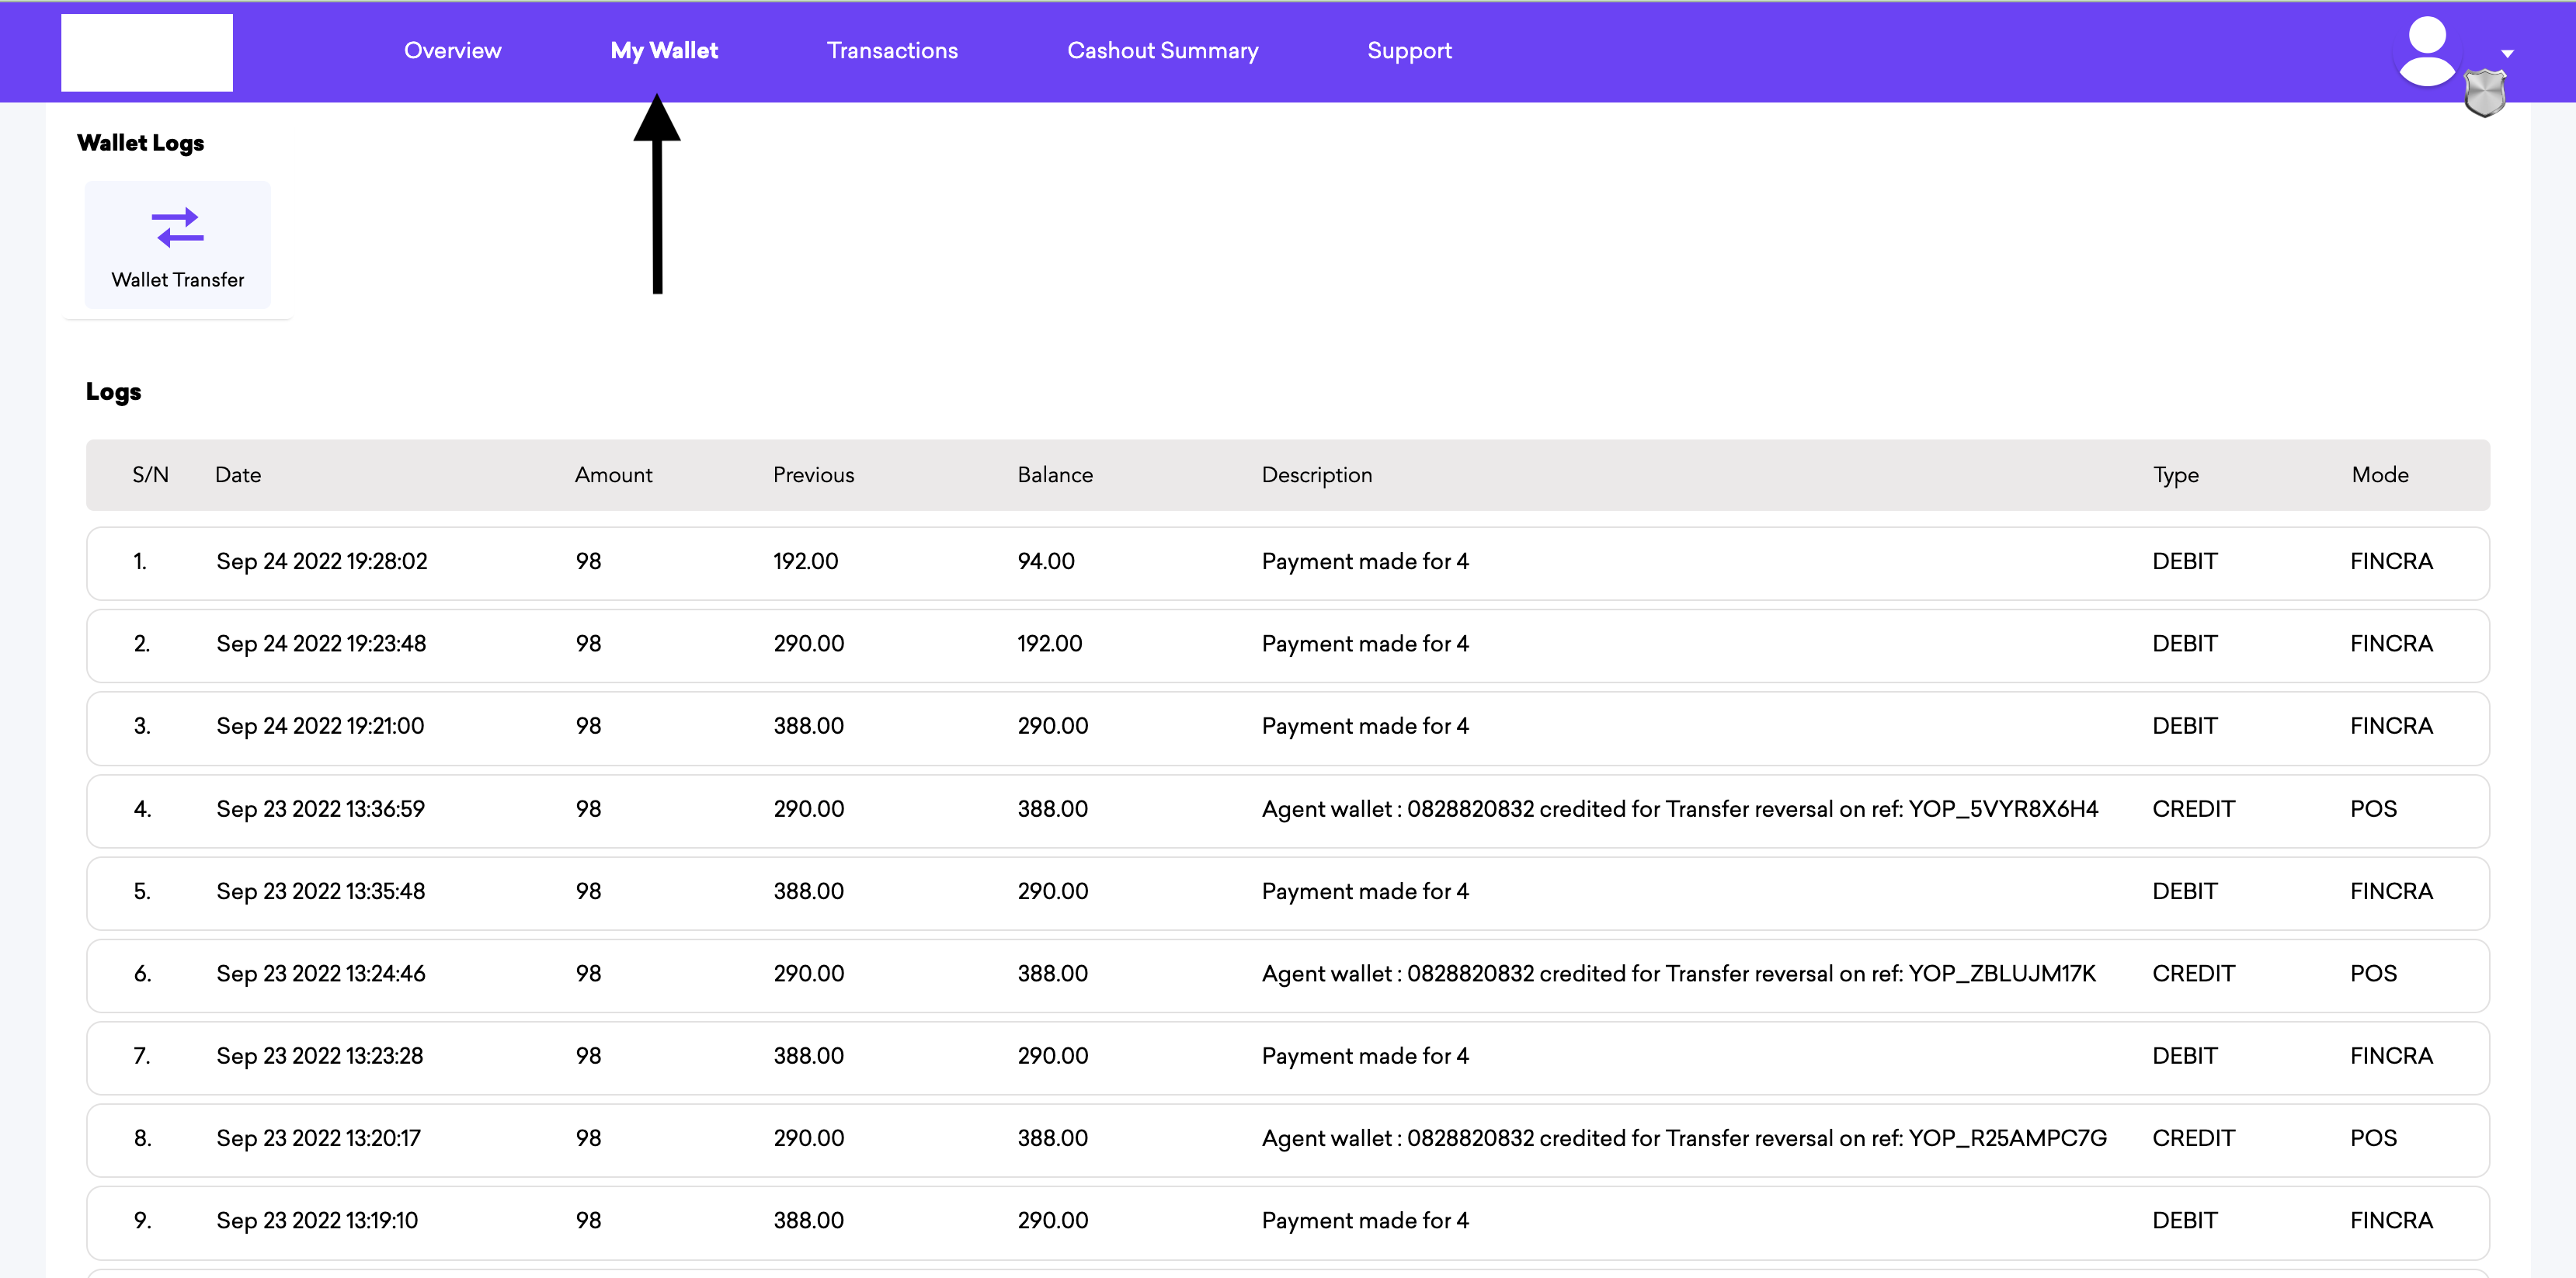The height and width of the screenshot is (1278, 2576).
Task: Click the Amount column header
Action: click(x=613, y=475)
